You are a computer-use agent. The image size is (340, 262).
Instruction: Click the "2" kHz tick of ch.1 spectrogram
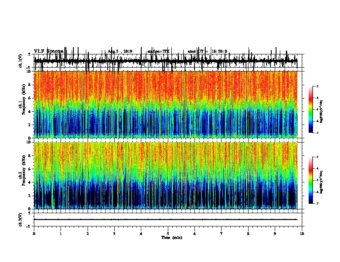30,125
